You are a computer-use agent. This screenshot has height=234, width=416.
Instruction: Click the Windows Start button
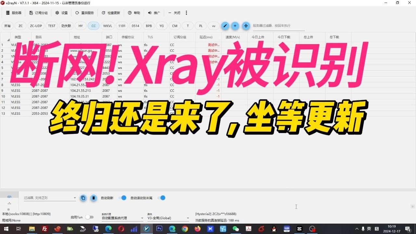click(6, 229)
